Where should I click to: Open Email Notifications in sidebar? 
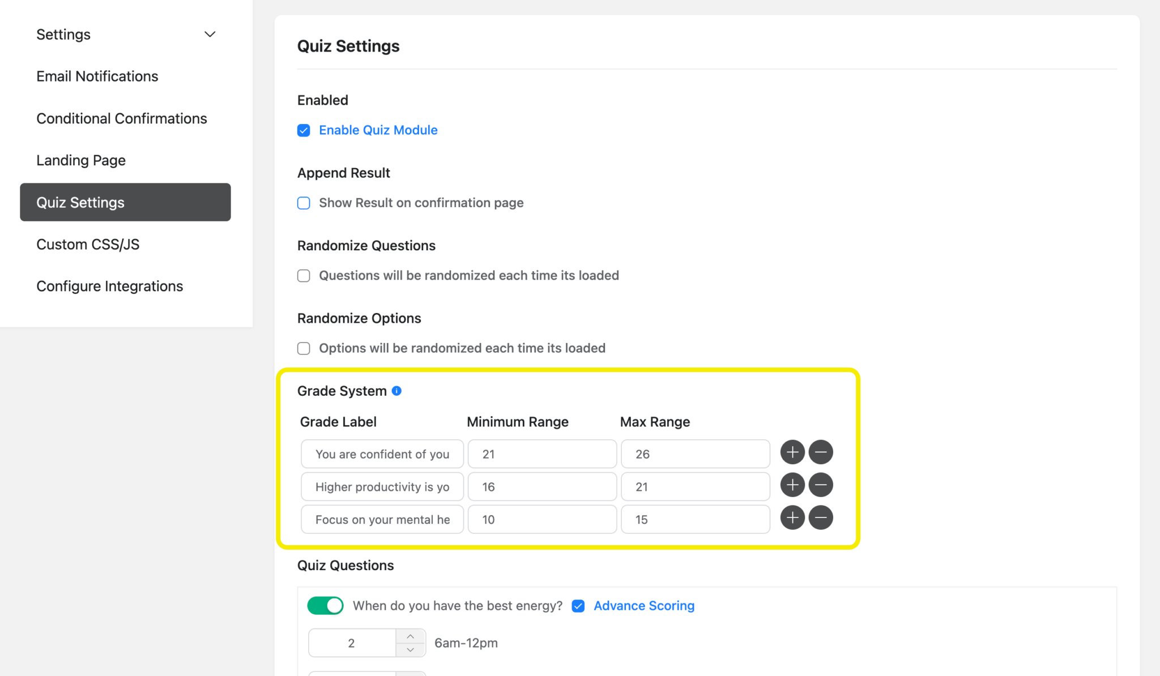click(x=97, y=76)
